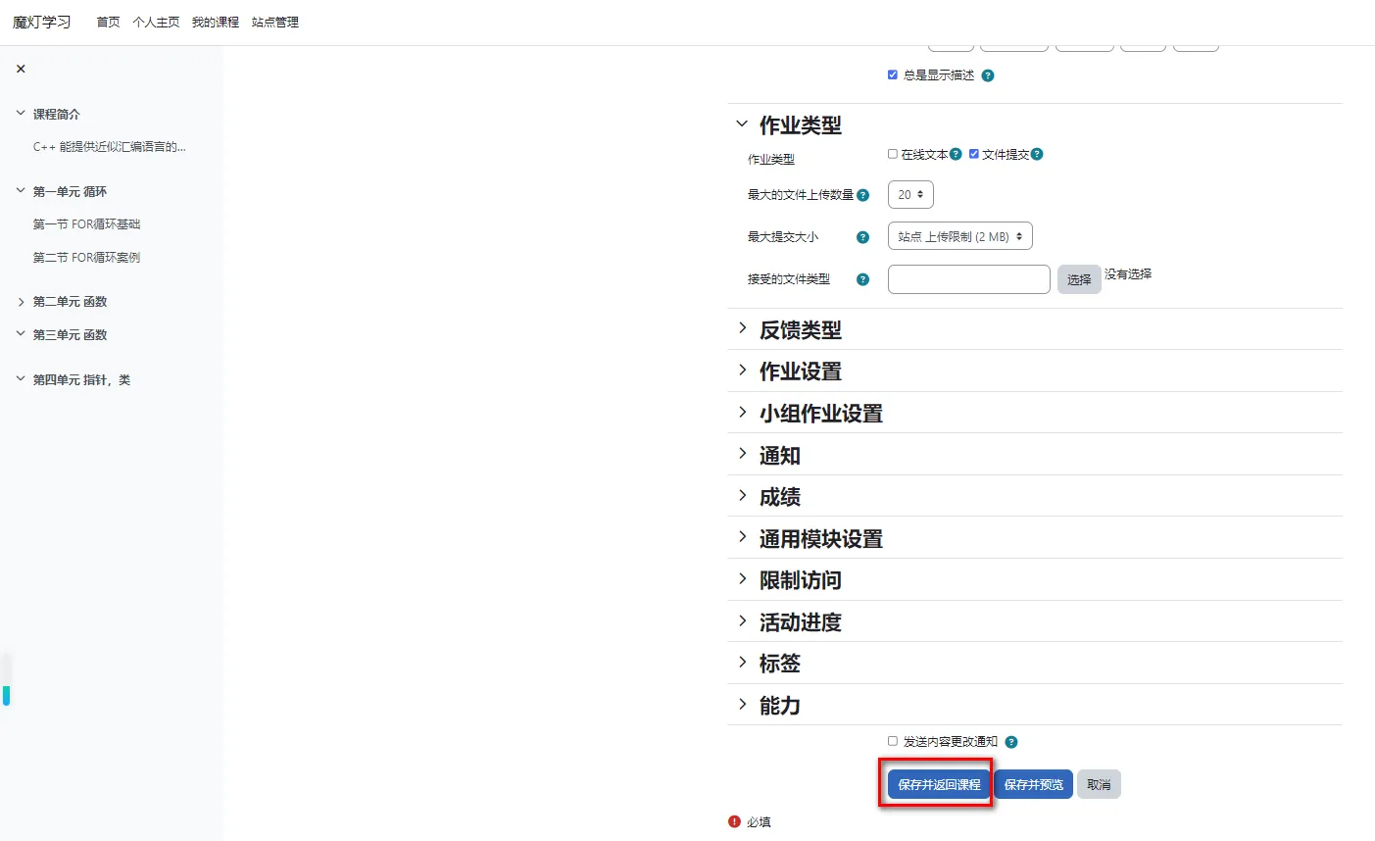Open help for 接受的文件类型
This screenshot has height=841, width=1375.
(863, 279)
